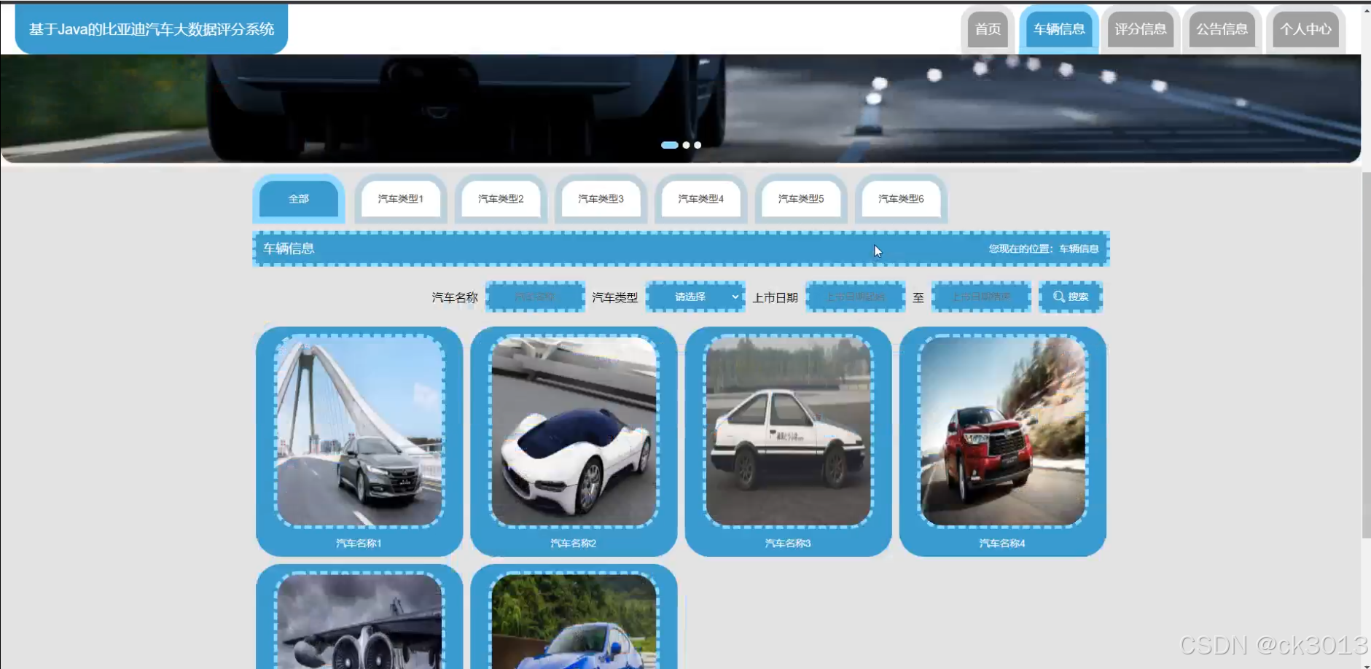The width and height of the screenshot is (1371, 669).
Task: Select the second carousel indicator dot
Action: tap(686, 145)
